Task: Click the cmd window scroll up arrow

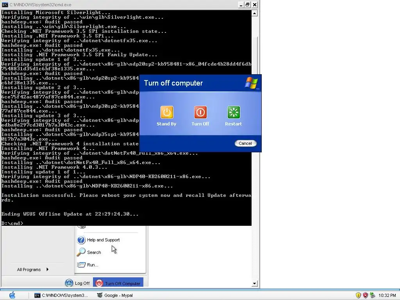Action: point(254,13)
